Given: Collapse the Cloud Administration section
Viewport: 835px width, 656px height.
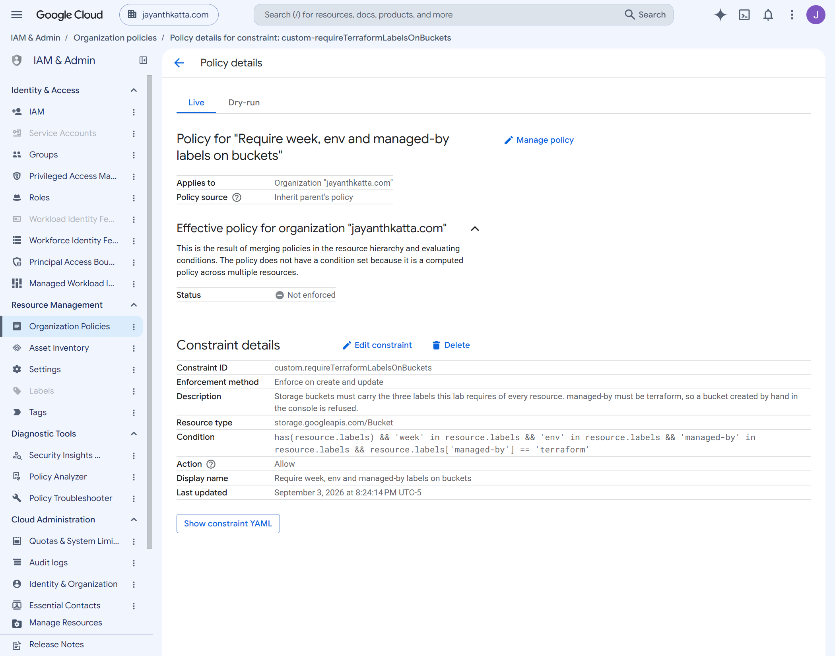Looking at the screenshot, I should tap(134, 520).
